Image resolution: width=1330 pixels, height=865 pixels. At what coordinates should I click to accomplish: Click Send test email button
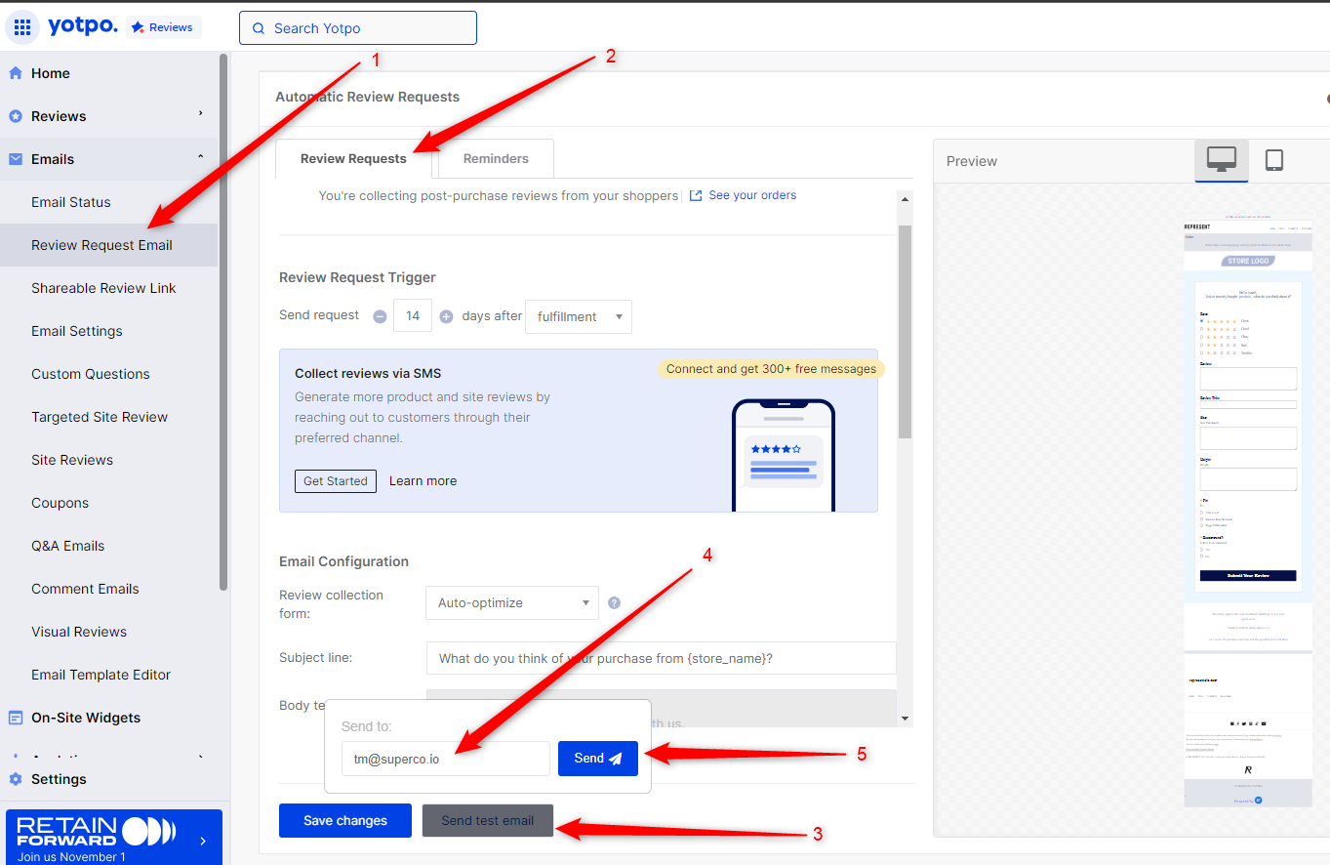(x=488, y=821)
